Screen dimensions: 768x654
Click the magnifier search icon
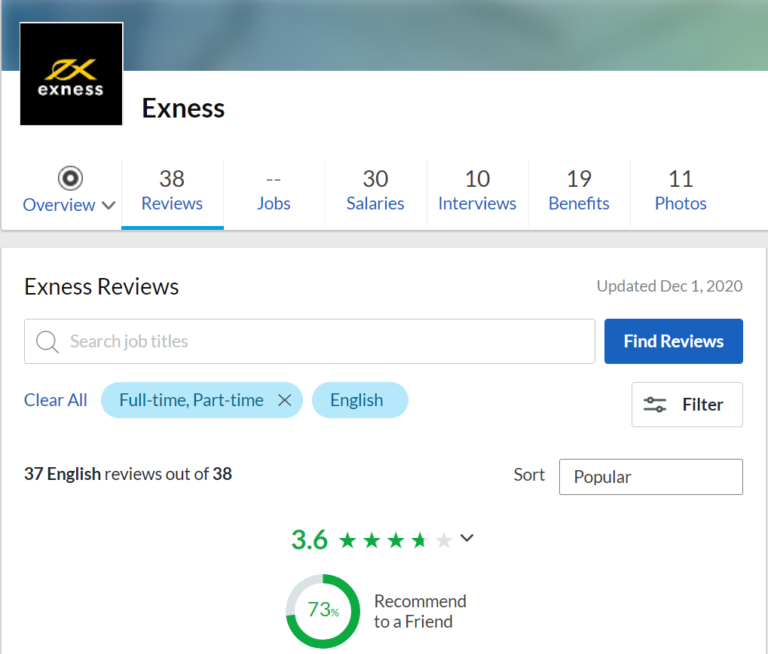(47, 341)
